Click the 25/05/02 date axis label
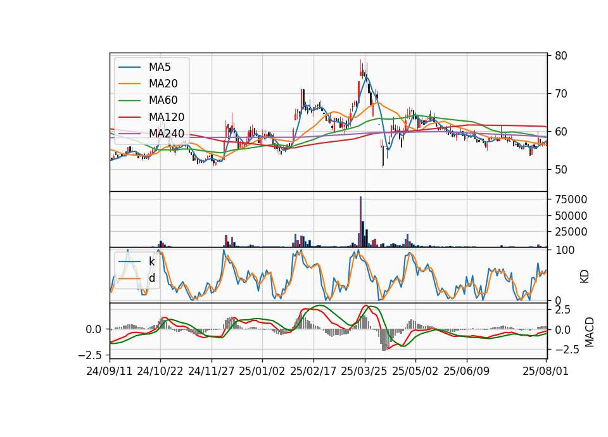This screenshot has height=437, width=608. tap(415, 371)
